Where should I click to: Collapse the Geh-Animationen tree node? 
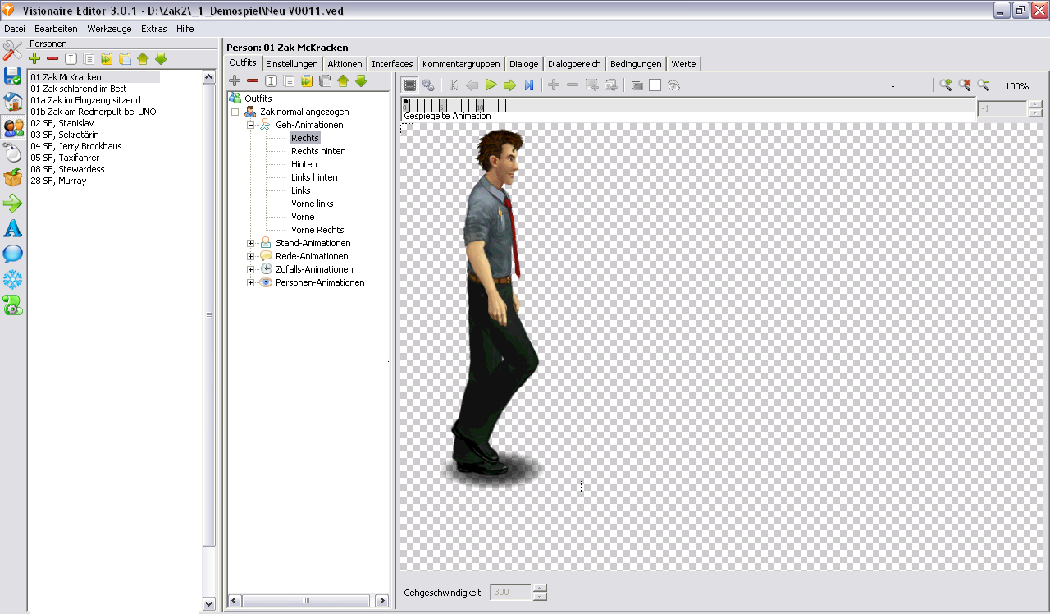[251, 125]
